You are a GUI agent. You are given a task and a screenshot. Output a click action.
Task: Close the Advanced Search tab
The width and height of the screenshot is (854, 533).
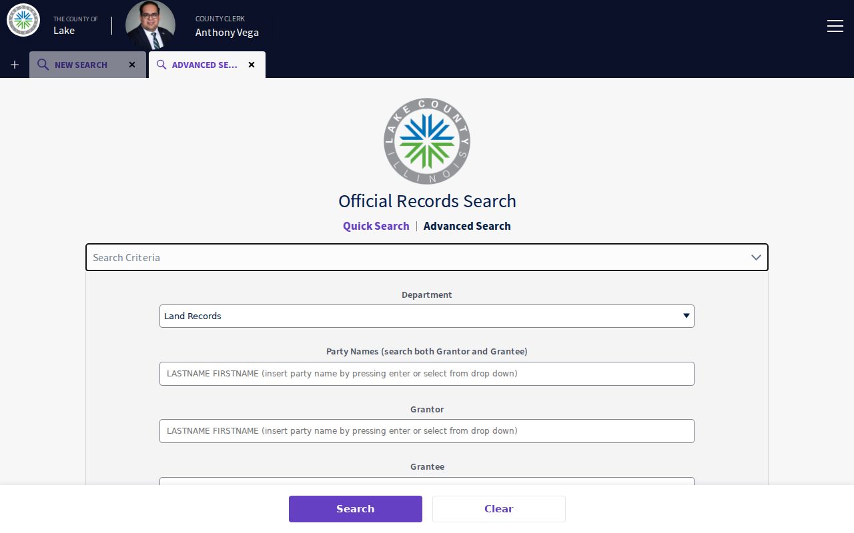[x=252, y=65]
